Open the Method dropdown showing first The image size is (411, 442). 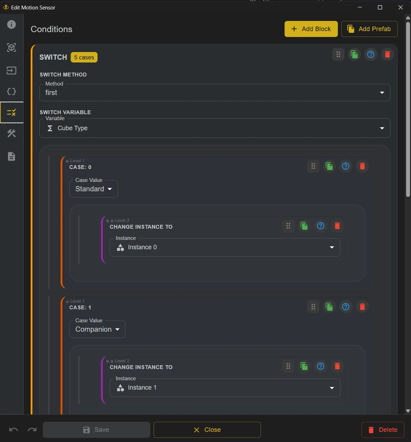click(x=215, y=93)
